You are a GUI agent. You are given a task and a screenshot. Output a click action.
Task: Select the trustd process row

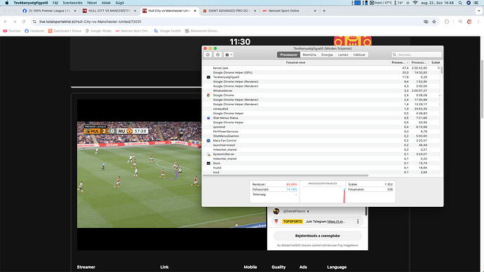[x=321, y=168]
